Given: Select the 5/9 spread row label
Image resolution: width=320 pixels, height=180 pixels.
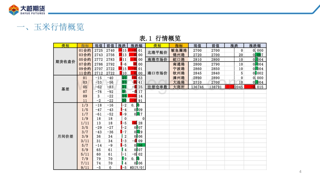Looking at the screenshot, I should [x=85, y=150].
